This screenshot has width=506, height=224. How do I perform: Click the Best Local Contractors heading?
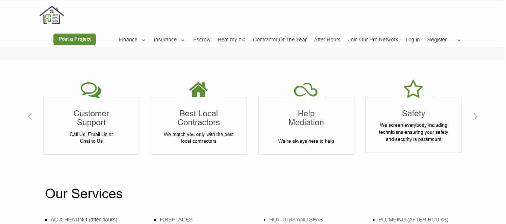click(198, 118)
